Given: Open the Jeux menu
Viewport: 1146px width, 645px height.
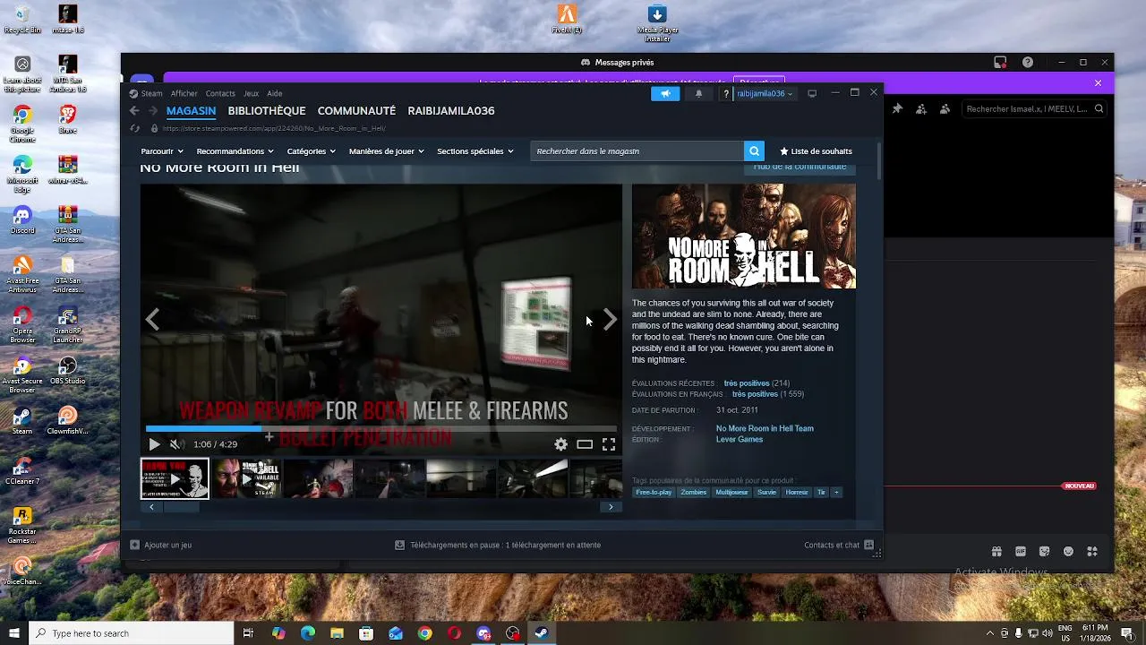Looking at the screenshot, I should click(252, 93).
